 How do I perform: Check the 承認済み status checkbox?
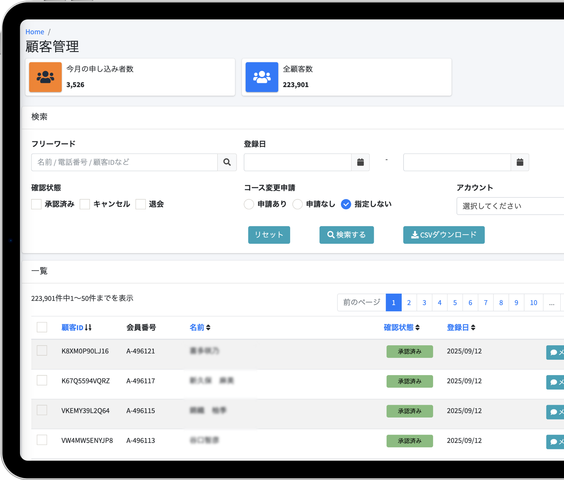[x=36, y=204]
